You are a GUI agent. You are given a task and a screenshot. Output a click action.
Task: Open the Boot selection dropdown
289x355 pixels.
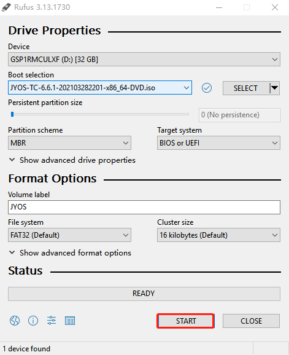click(100, 87)
